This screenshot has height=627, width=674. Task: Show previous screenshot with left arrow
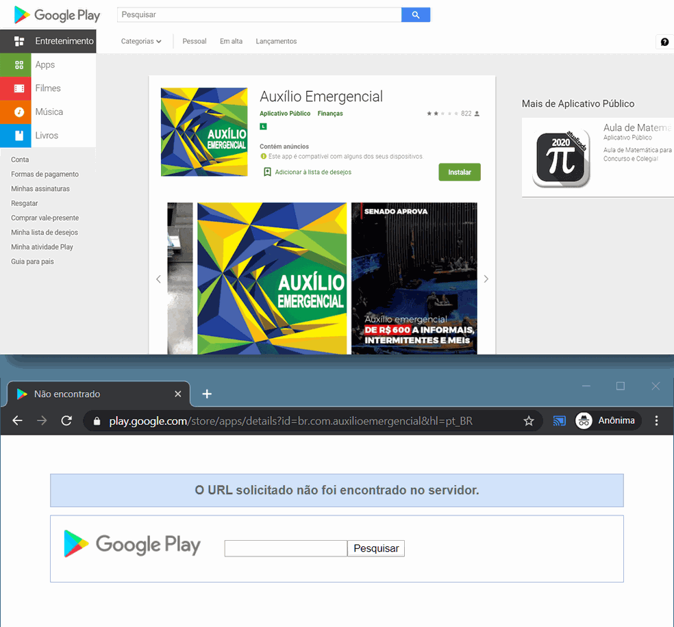pos(158,279)
